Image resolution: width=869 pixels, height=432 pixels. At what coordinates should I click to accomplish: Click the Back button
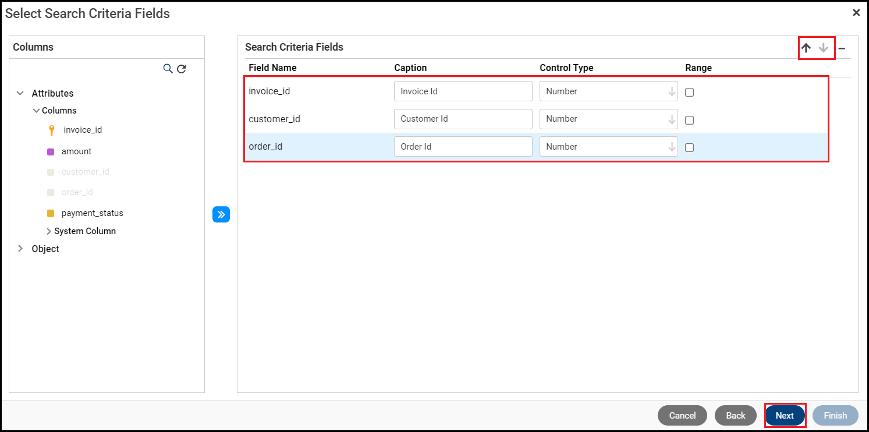pos(736,416)
